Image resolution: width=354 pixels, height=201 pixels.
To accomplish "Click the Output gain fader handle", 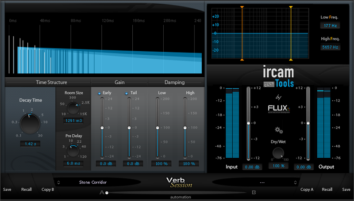I will point(308,123).
